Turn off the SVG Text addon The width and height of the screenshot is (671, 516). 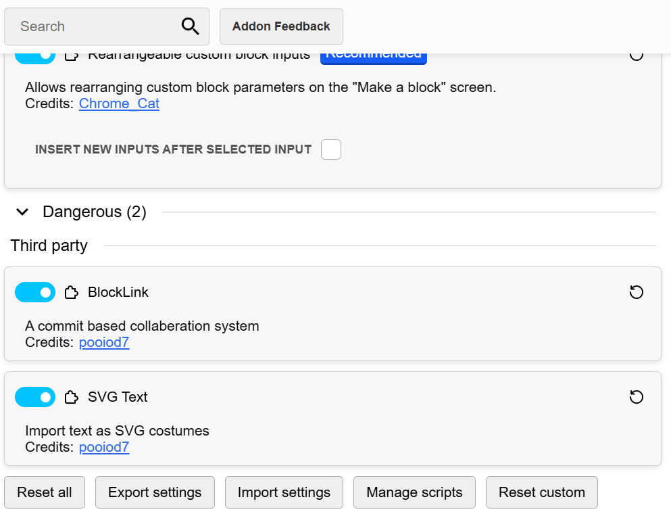[x=35, y=397]
